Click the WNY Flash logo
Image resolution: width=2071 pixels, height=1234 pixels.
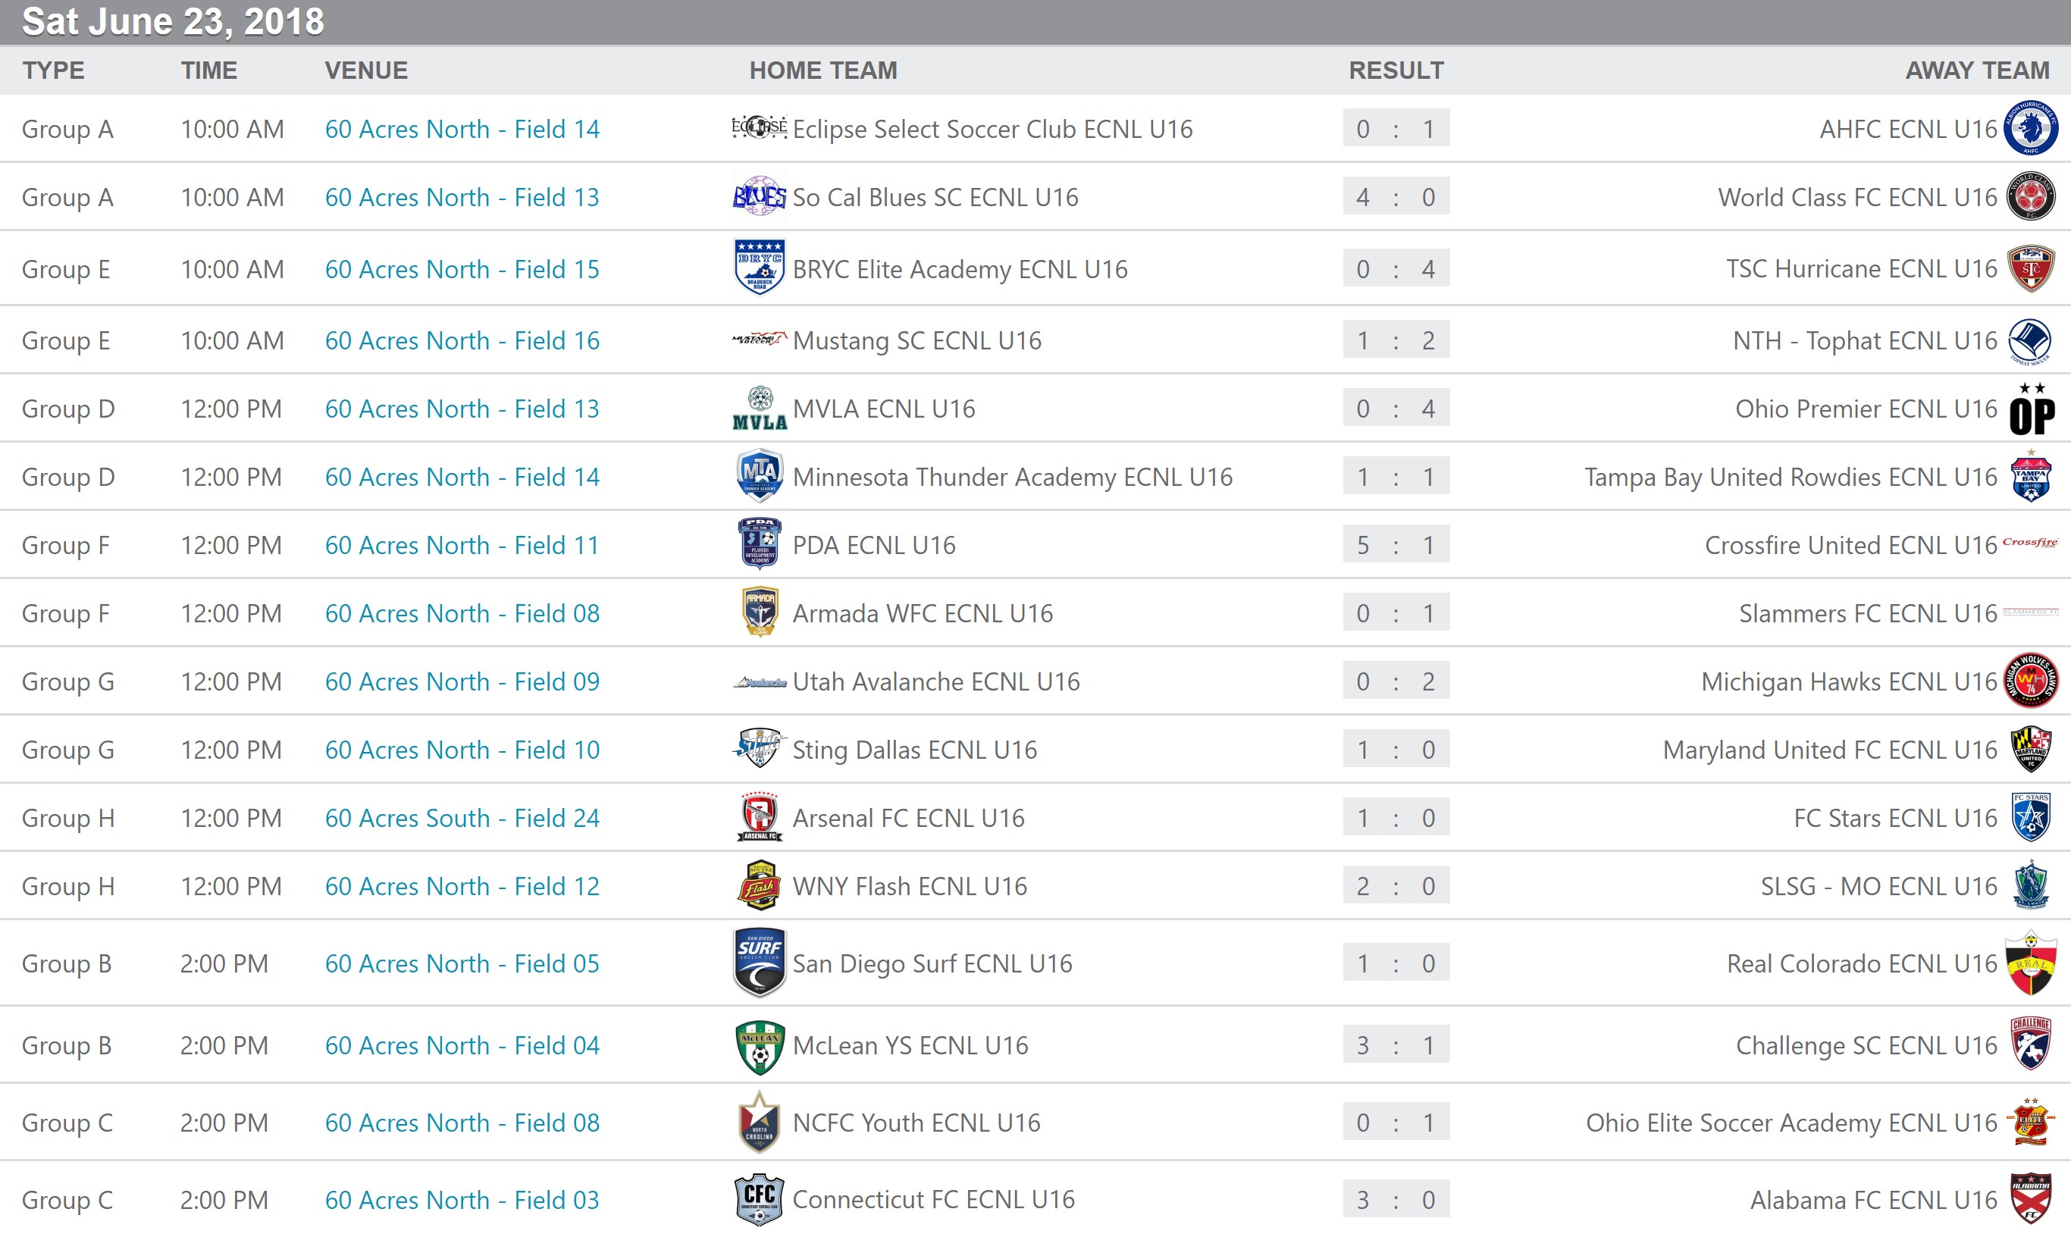[x=759, y=885]
